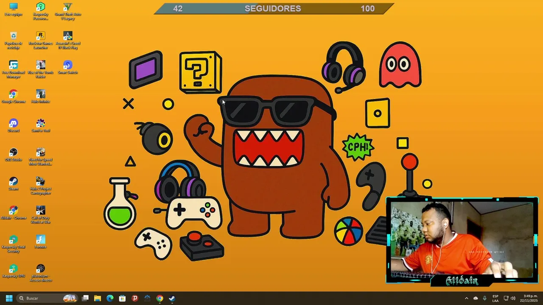Select the Smart Switch desktop shortcut
The width and height of the screenshot is (543, 305).
(68, 67)
